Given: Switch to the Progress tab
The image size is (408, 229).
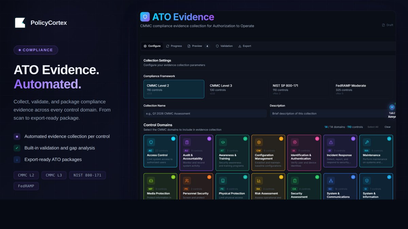Looking at the screenshot, I should (x=174, y=46).
